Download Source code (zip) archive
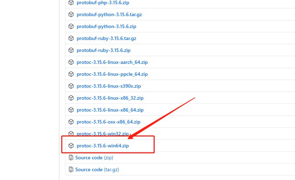Image resolution: width=295 pixels, height=180 pixels. coord(94,158)
